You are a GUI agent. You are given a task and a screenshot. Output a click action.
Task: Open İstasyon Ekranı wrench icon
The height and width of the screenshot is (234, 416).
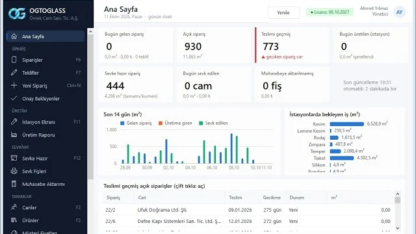pyautogui.click(x=14, y=122)
